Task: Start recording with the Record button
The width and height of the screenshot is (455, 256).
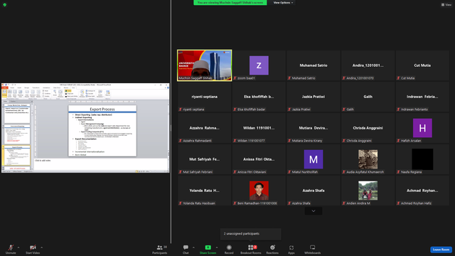Action: click(229, 249)
